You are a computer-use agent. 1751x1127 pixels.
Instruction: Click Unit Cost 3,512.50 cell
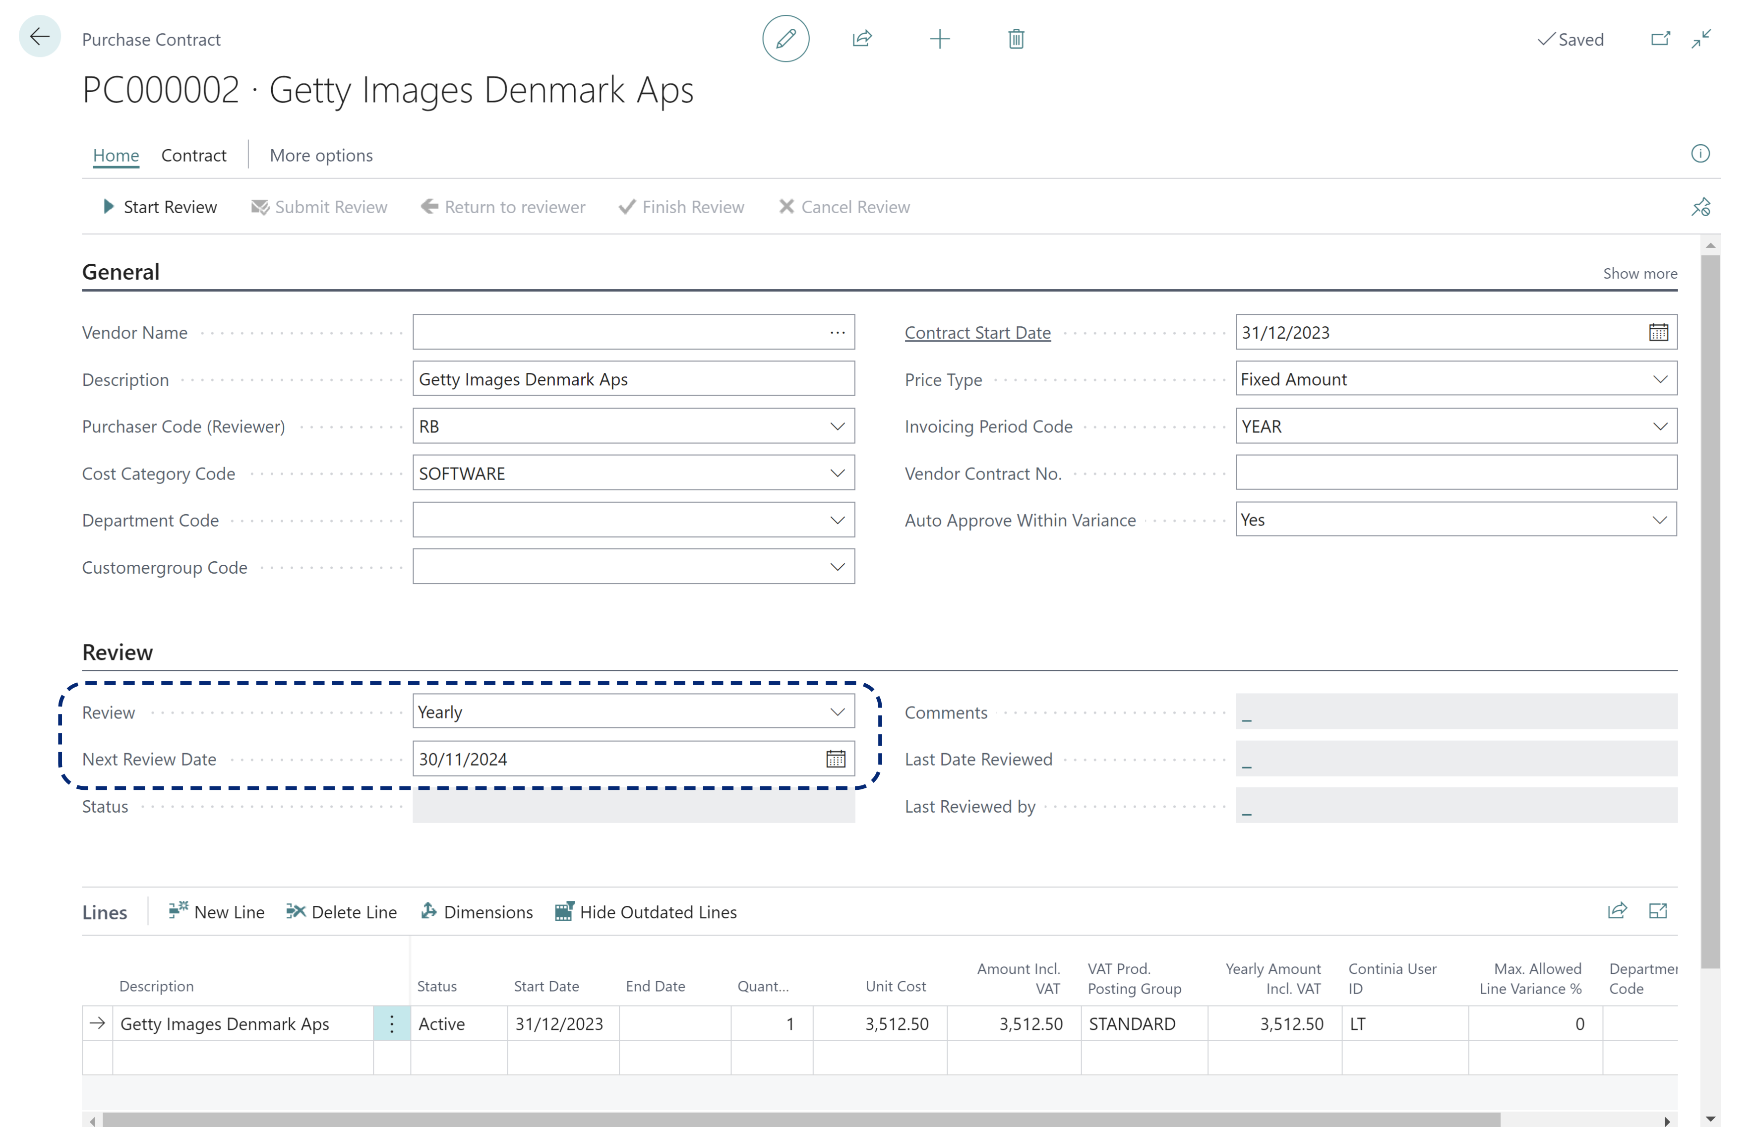pos(880,1024)
